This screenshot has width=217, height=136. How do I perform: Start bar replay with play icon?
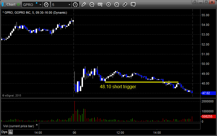[x=108, y=5]
